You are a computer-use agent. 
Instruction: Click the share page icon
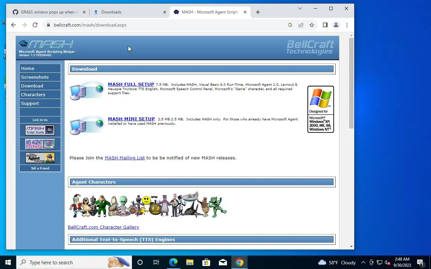301,25
